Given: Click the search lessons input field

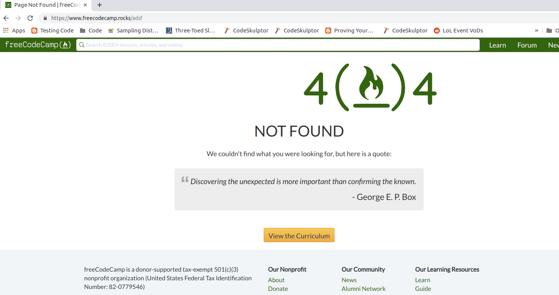Looking at the screenshot, I should [278, 45].
